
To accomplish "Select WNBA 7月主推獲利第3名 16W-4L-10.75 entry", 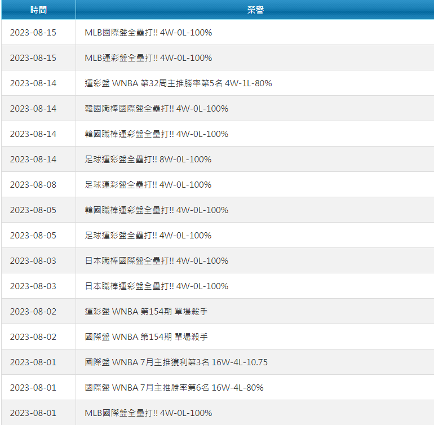I will (x=176, y=362).
